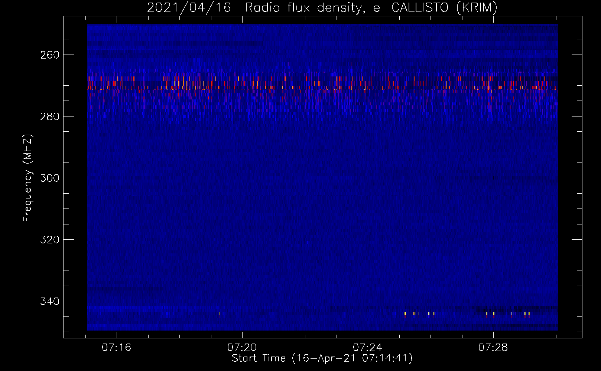Screen dimensions: 601x371
Task: Click the 280 frequency tick label
Action: [x=50, y=117]
